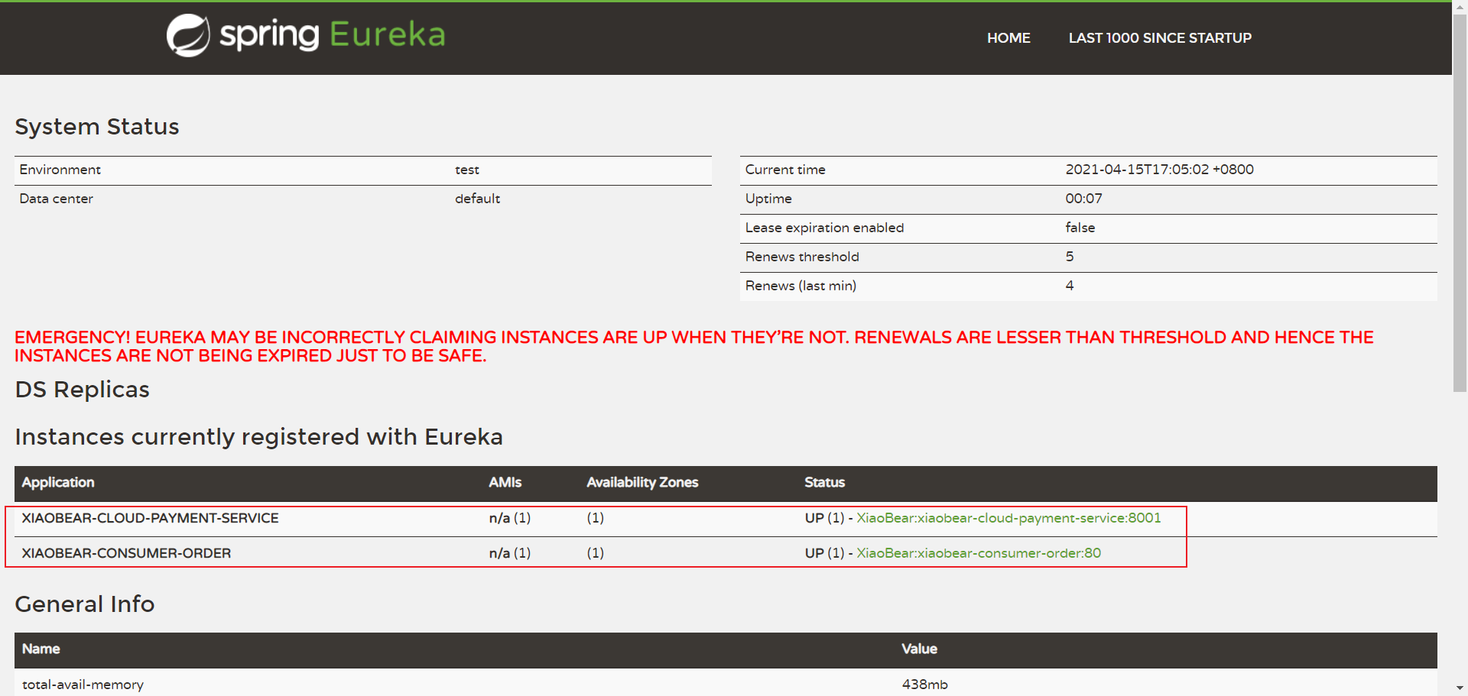Select the XIAOBEAR-CONSUMER-ORDER application name

126,553
